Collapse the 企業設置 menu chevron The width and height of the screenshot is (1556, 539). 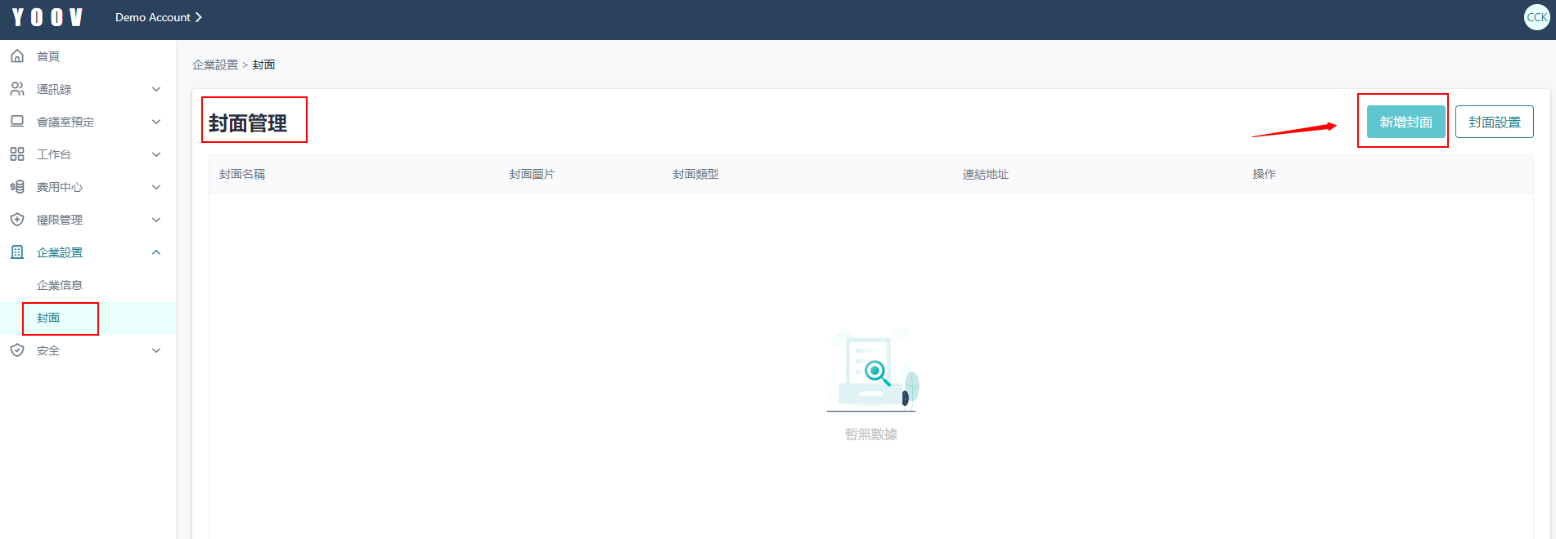point(156,252)
